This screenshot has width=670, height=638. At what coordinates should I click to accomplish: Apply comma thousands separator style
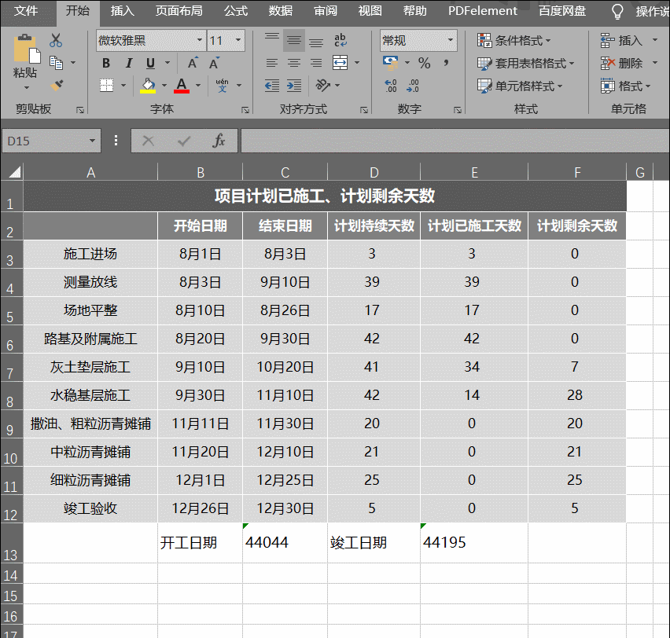(x=446, y=63)
